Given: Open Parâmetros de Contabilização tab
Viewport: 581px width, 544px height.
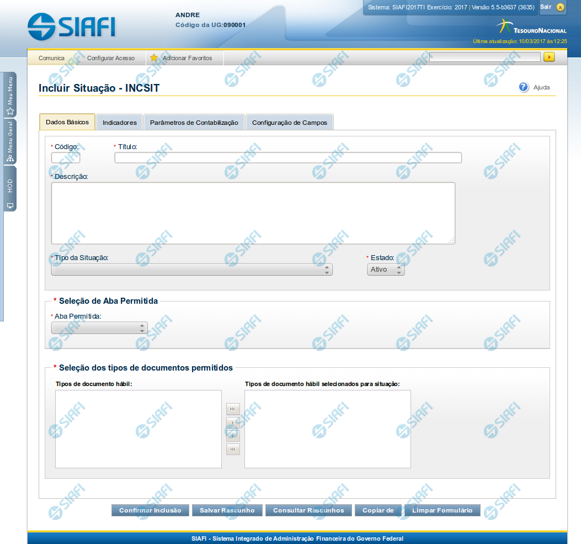Looking at the screenshot, I should [194, 123].
